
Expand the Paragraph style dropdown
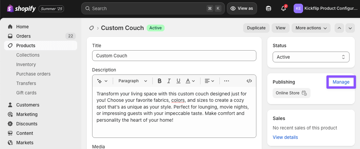point(132,81)
